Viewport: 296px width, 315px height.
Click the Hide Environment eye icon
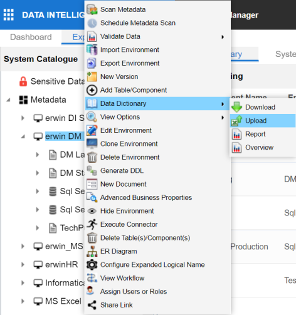(92, 211)
